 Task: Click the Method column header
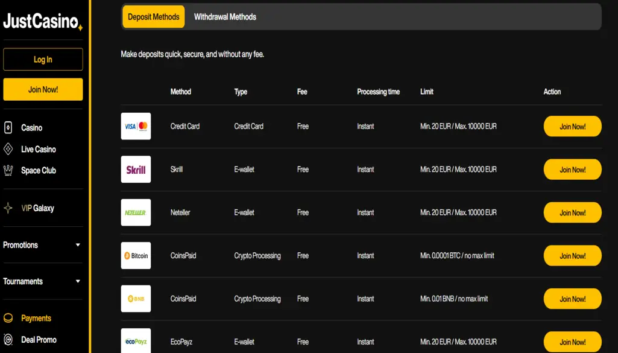[181, 92]
